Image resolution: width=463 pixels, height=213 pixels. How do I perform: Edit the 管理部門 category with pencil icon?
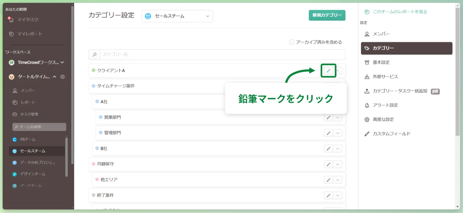coord(329,133)
